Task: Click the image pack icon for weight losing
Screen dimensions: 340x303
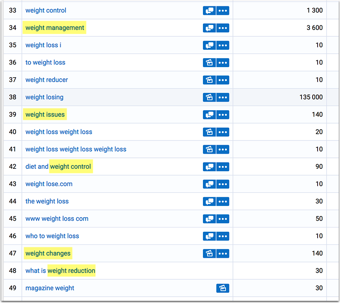Action: (x=209, y=97)
